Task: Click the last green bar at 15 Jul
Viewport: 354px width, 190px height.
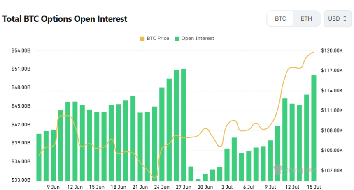Action: (x=314, y=128)
